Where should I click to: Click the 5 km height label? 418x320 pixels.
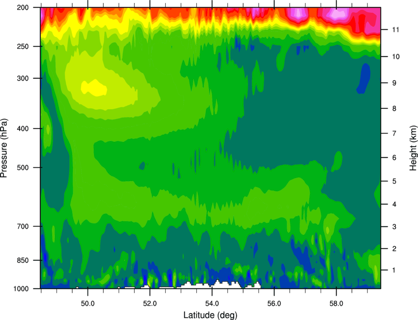[394, 182]
